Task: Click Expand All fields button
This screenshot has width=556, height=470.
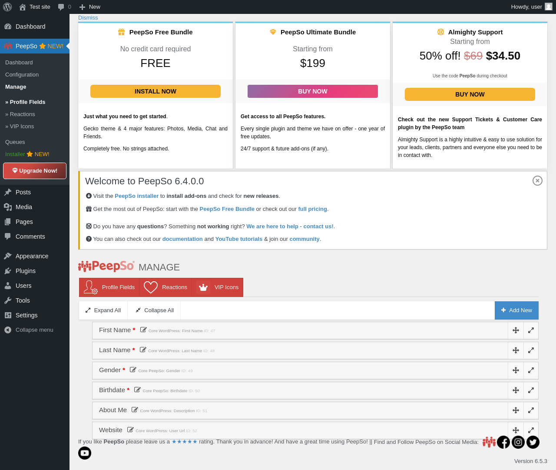Action: (x=103, y=310)
